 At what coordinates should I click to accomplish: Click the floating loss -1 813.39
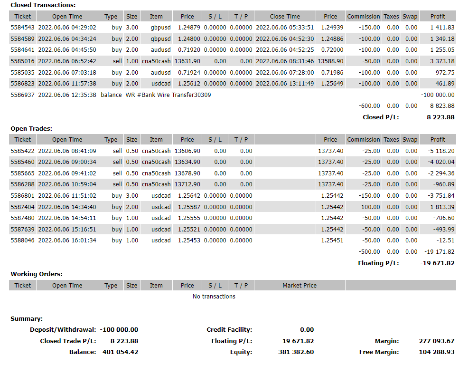click(441, 207)
